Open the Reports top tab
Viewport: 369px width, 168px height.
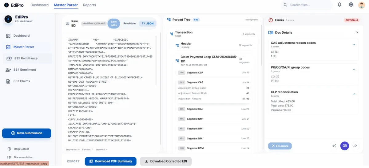(x=89, y=5)
